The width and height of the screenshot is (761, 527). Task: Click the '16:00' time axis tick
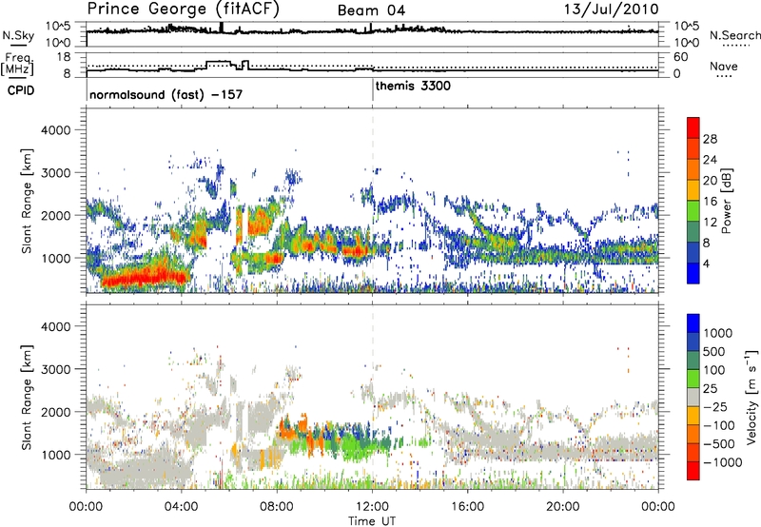tap(467, 507)
